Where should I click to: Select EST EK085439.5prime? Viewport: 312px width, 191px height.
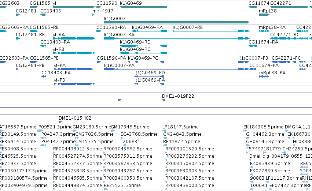point(252,167)
